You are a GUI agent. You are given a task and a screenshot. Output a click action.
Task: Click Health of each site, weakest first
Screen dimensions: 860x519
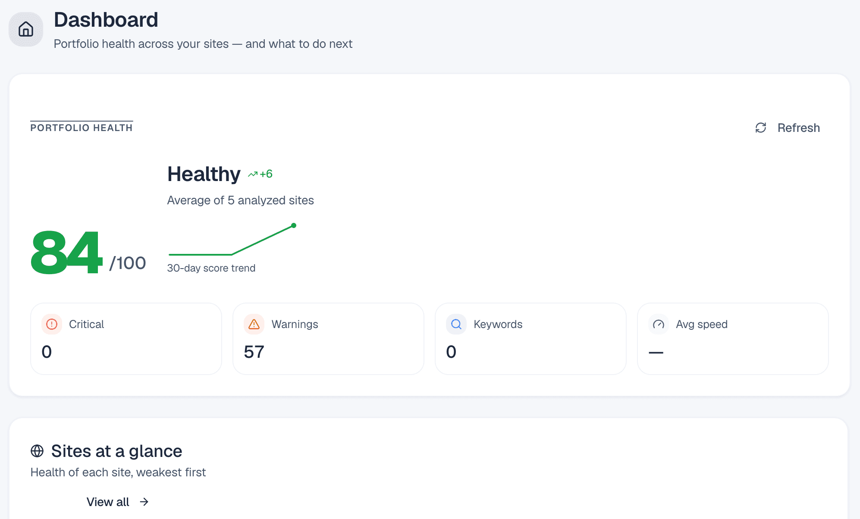pos(118,472)
